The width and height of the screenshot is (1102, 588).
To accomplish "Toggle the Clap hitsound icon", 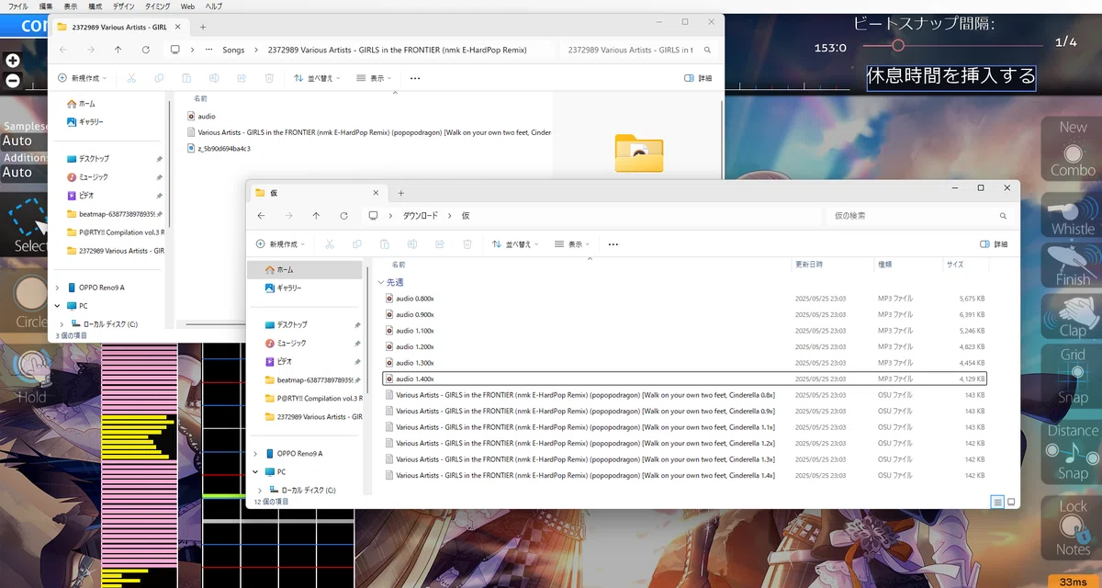I will (1072, 317).
